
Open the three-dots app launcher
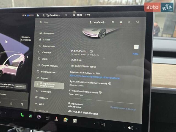(x=48, y=118)
